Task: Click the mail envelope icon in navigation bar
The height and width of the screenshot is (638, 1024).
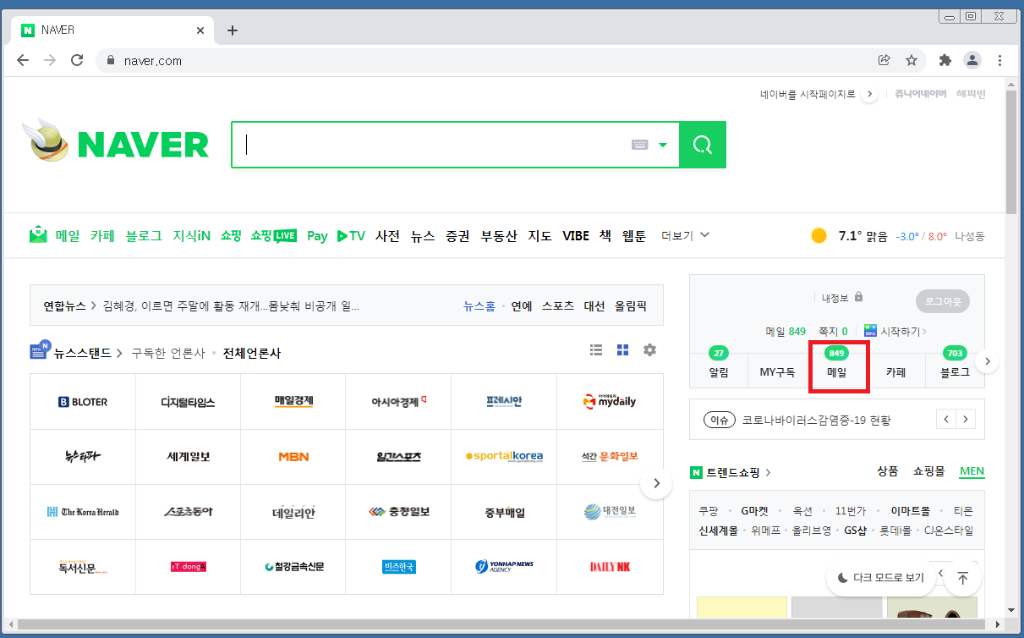Action: click(38, 235)
